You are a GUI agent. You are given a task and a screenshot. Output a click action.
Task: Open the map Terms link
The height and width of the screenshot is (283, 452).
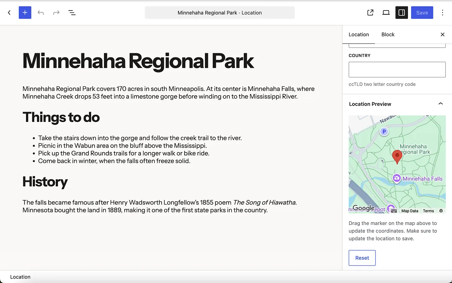tap(428, 211)
